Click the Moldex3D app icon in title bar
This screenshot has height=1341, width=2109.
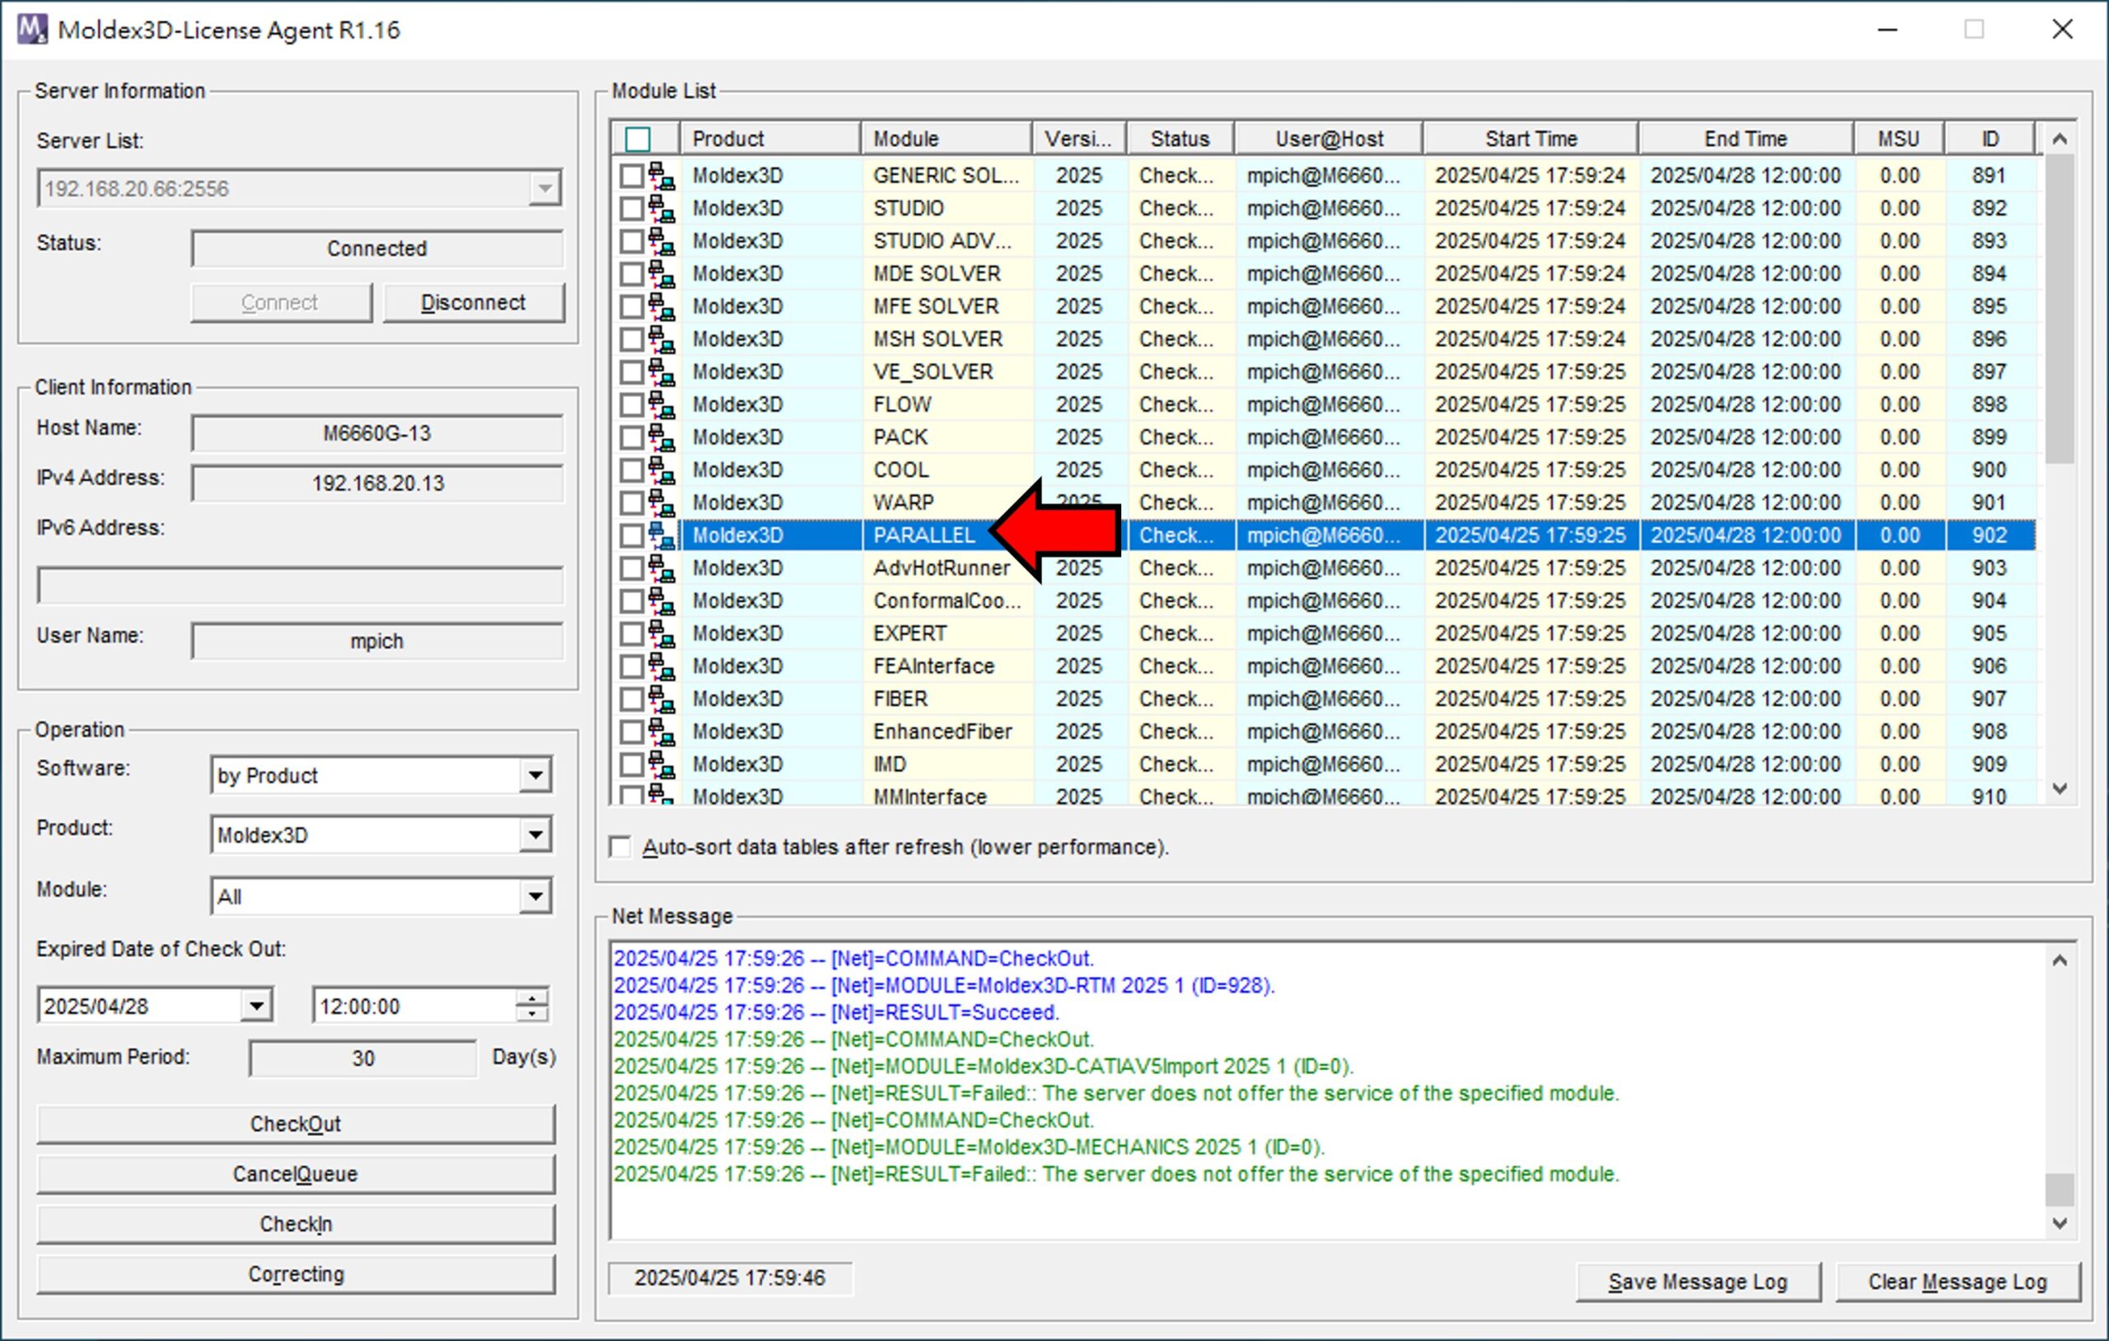click(x=32, y=29)
